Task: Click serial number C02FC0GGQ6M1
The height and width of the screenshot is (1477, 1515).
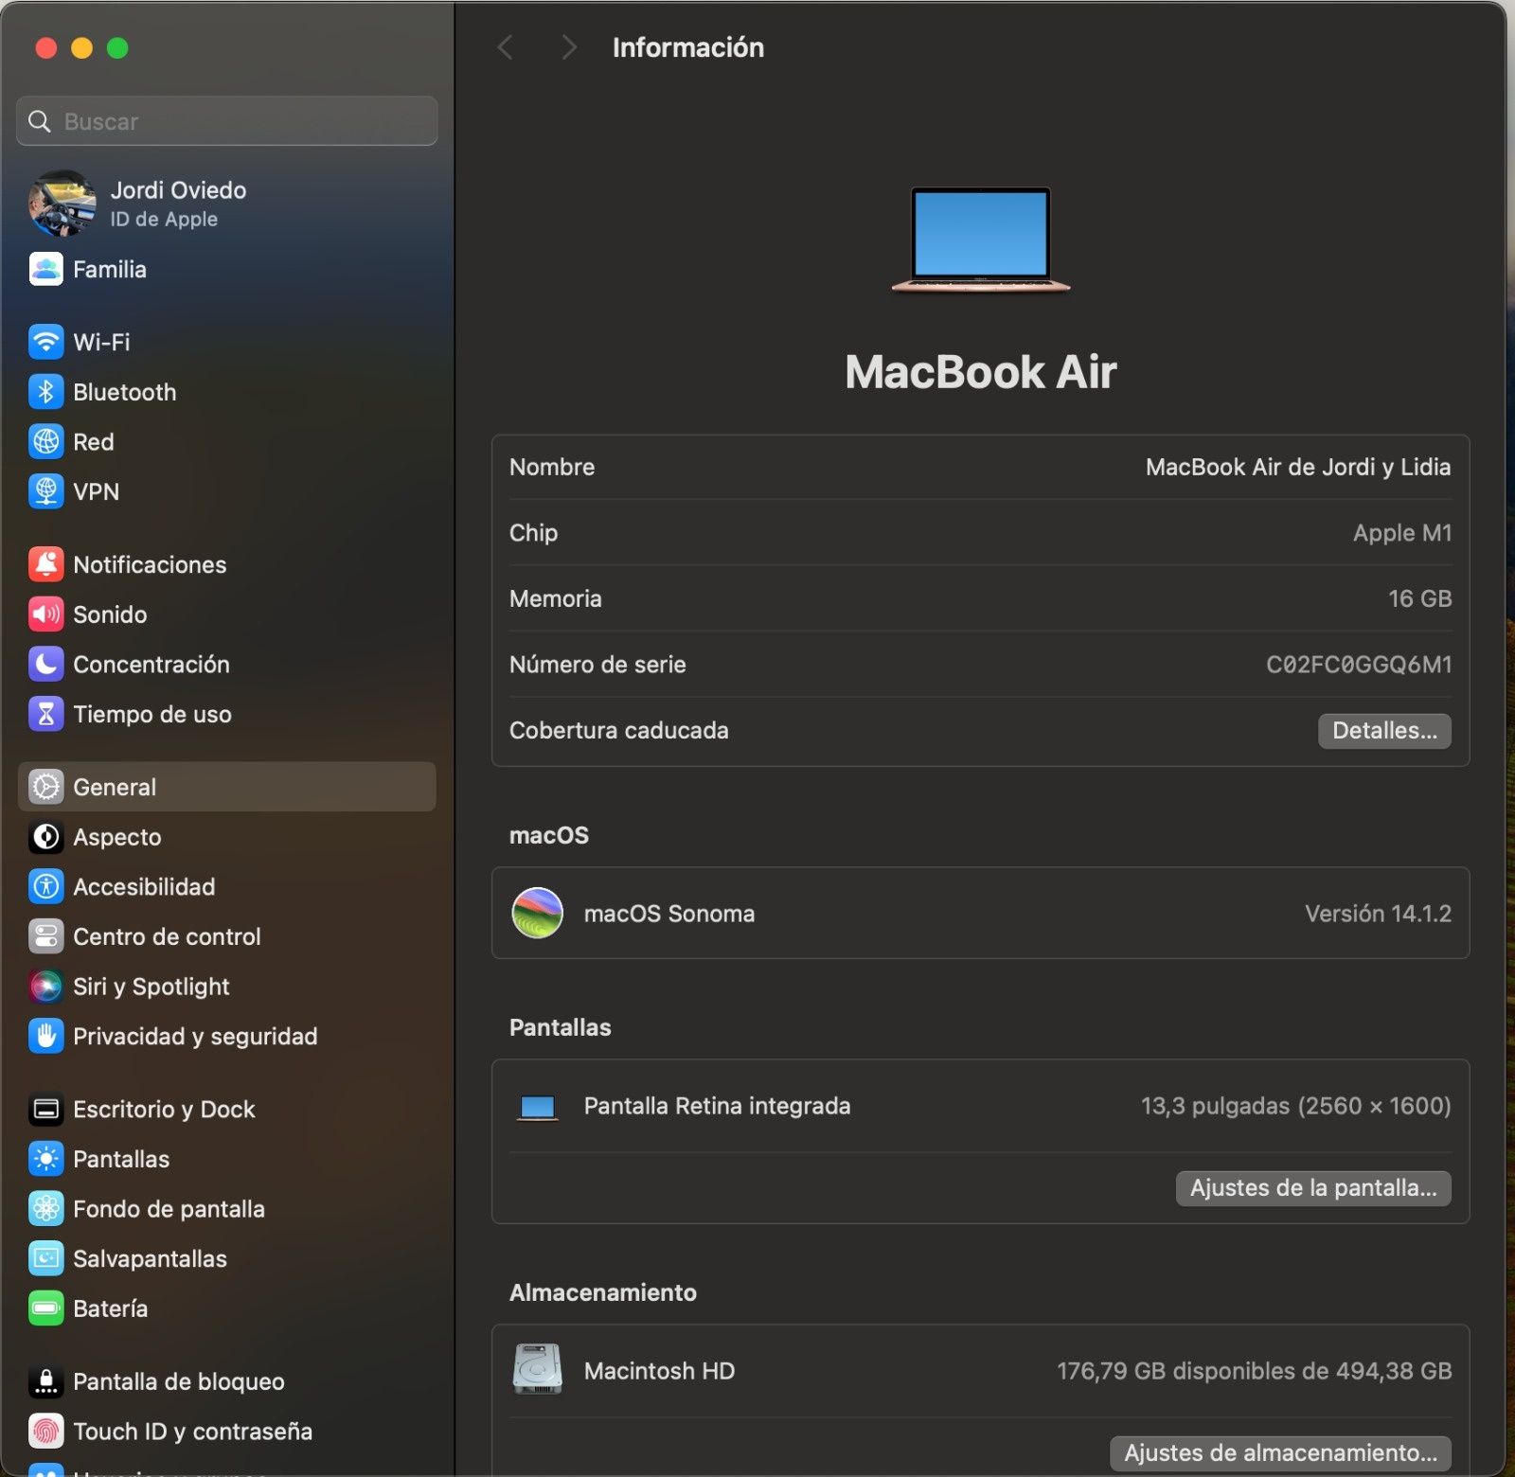Action: click(x=1359, y=665)
